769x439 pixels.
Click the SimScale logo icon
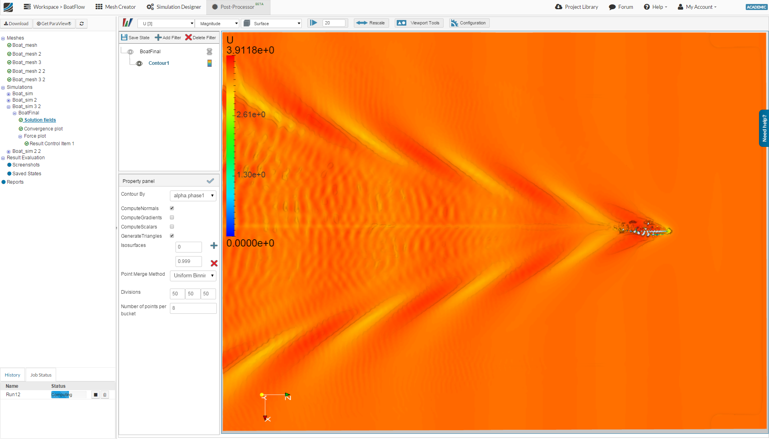point(8,7)
